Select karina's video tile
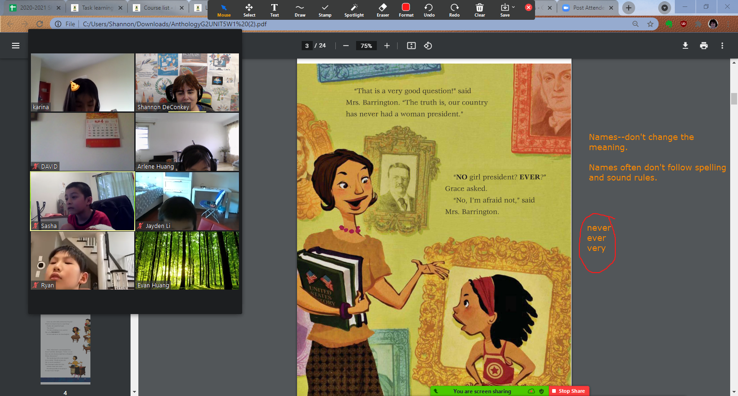This screenshot has width=738, height=396. tap(83, 82)
